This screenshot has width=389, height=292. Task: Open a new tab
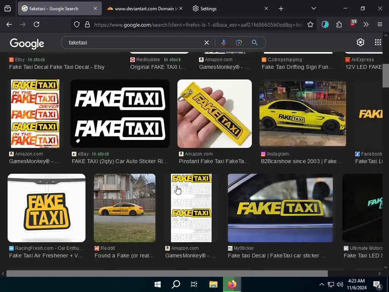pos(281,9)
